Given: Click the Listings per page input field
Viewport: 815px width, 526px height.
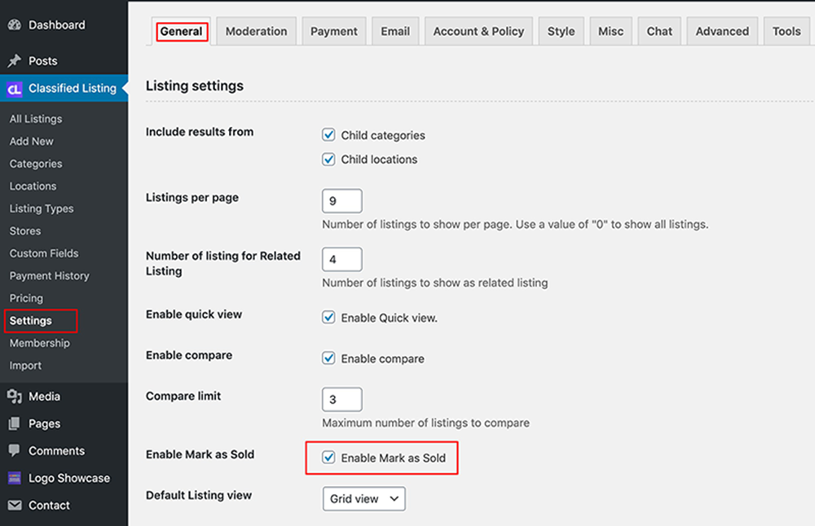Looking at the screenshot, I should [342, 201].
